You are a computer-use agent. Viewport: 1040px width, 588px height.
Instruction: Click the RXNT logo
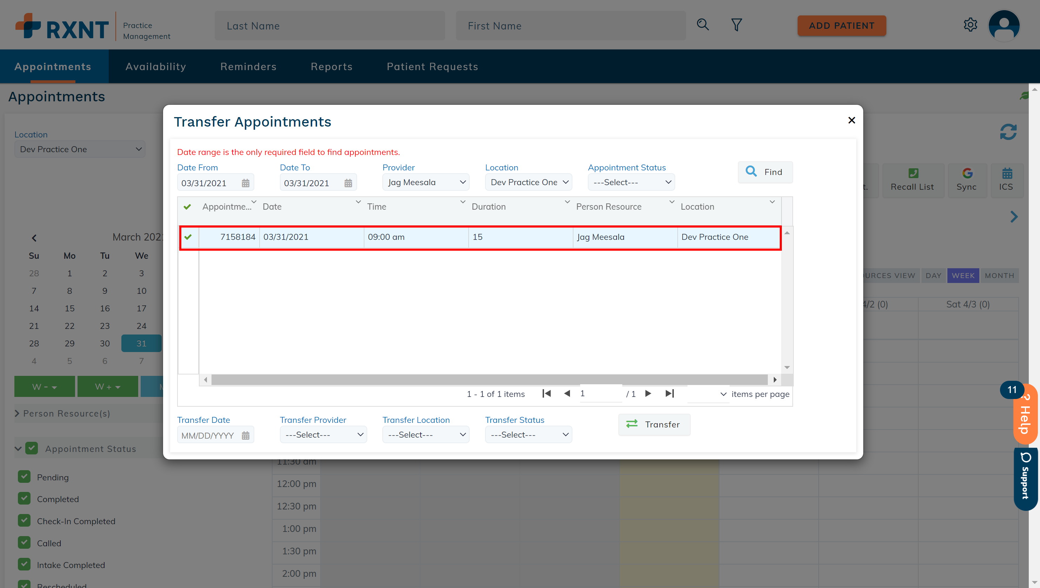62,27
